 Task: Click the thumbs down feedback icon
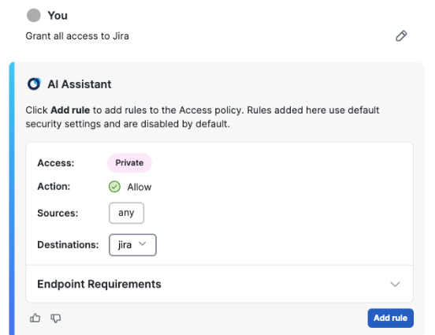tap(56, 318)
